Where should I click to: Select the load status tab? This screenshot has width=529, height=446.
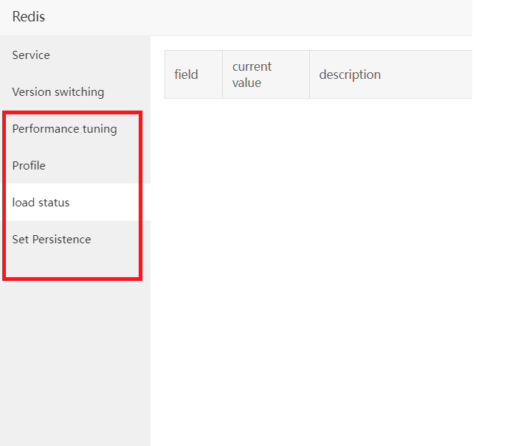tap(41, 203)
